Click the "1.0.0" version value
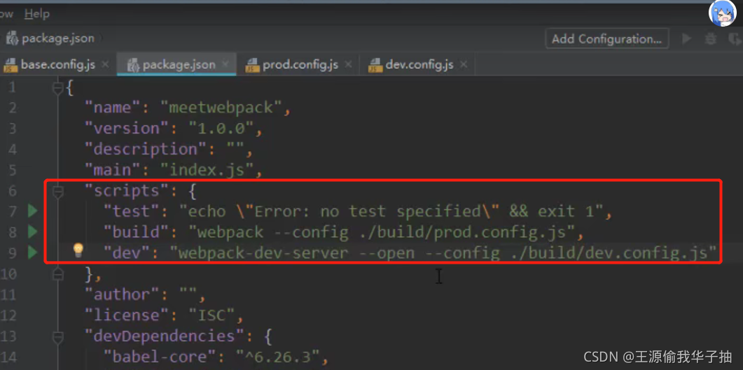 [x=222, y=128]
